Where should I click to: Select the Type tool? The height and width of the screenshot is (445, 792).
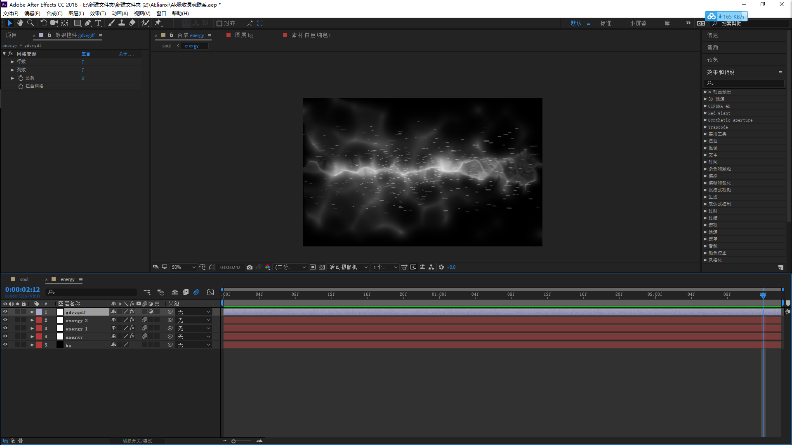tap(98, 23)
